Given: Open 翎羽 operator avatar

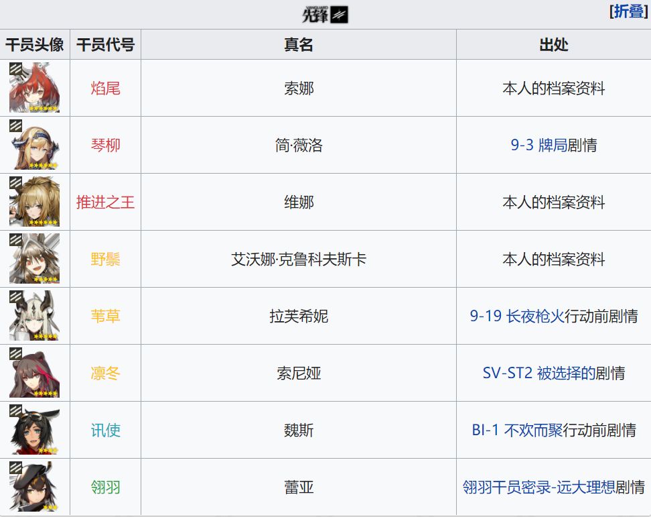Looking at the screenshot, I should coord(34,486).
